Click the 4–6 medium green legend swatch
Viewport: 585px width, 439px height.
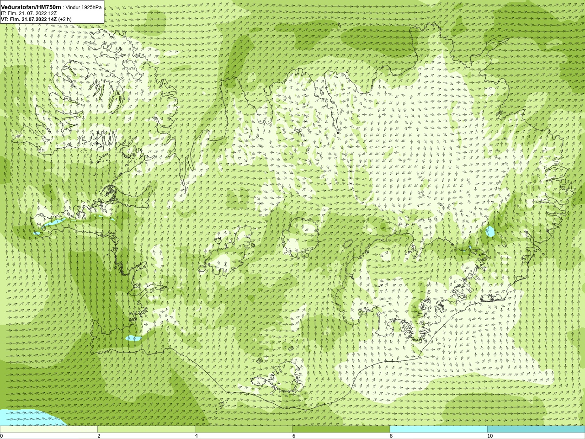click(x=244, y=429)
